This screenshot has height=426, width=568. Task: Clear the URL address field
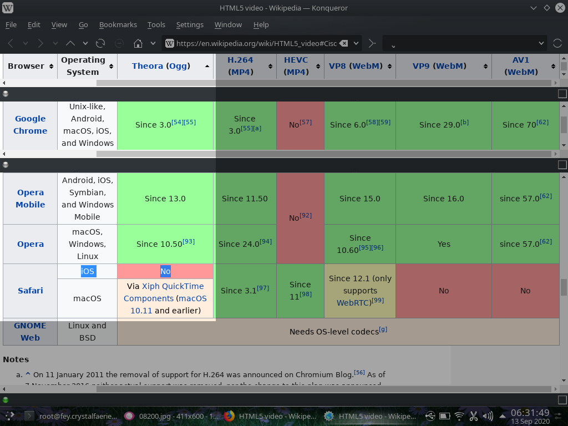point(343,43)
